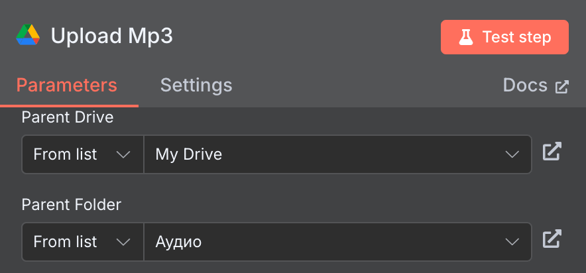Click the flask icon in Test step
Screen dimensions: 586x273
point(466,37)
